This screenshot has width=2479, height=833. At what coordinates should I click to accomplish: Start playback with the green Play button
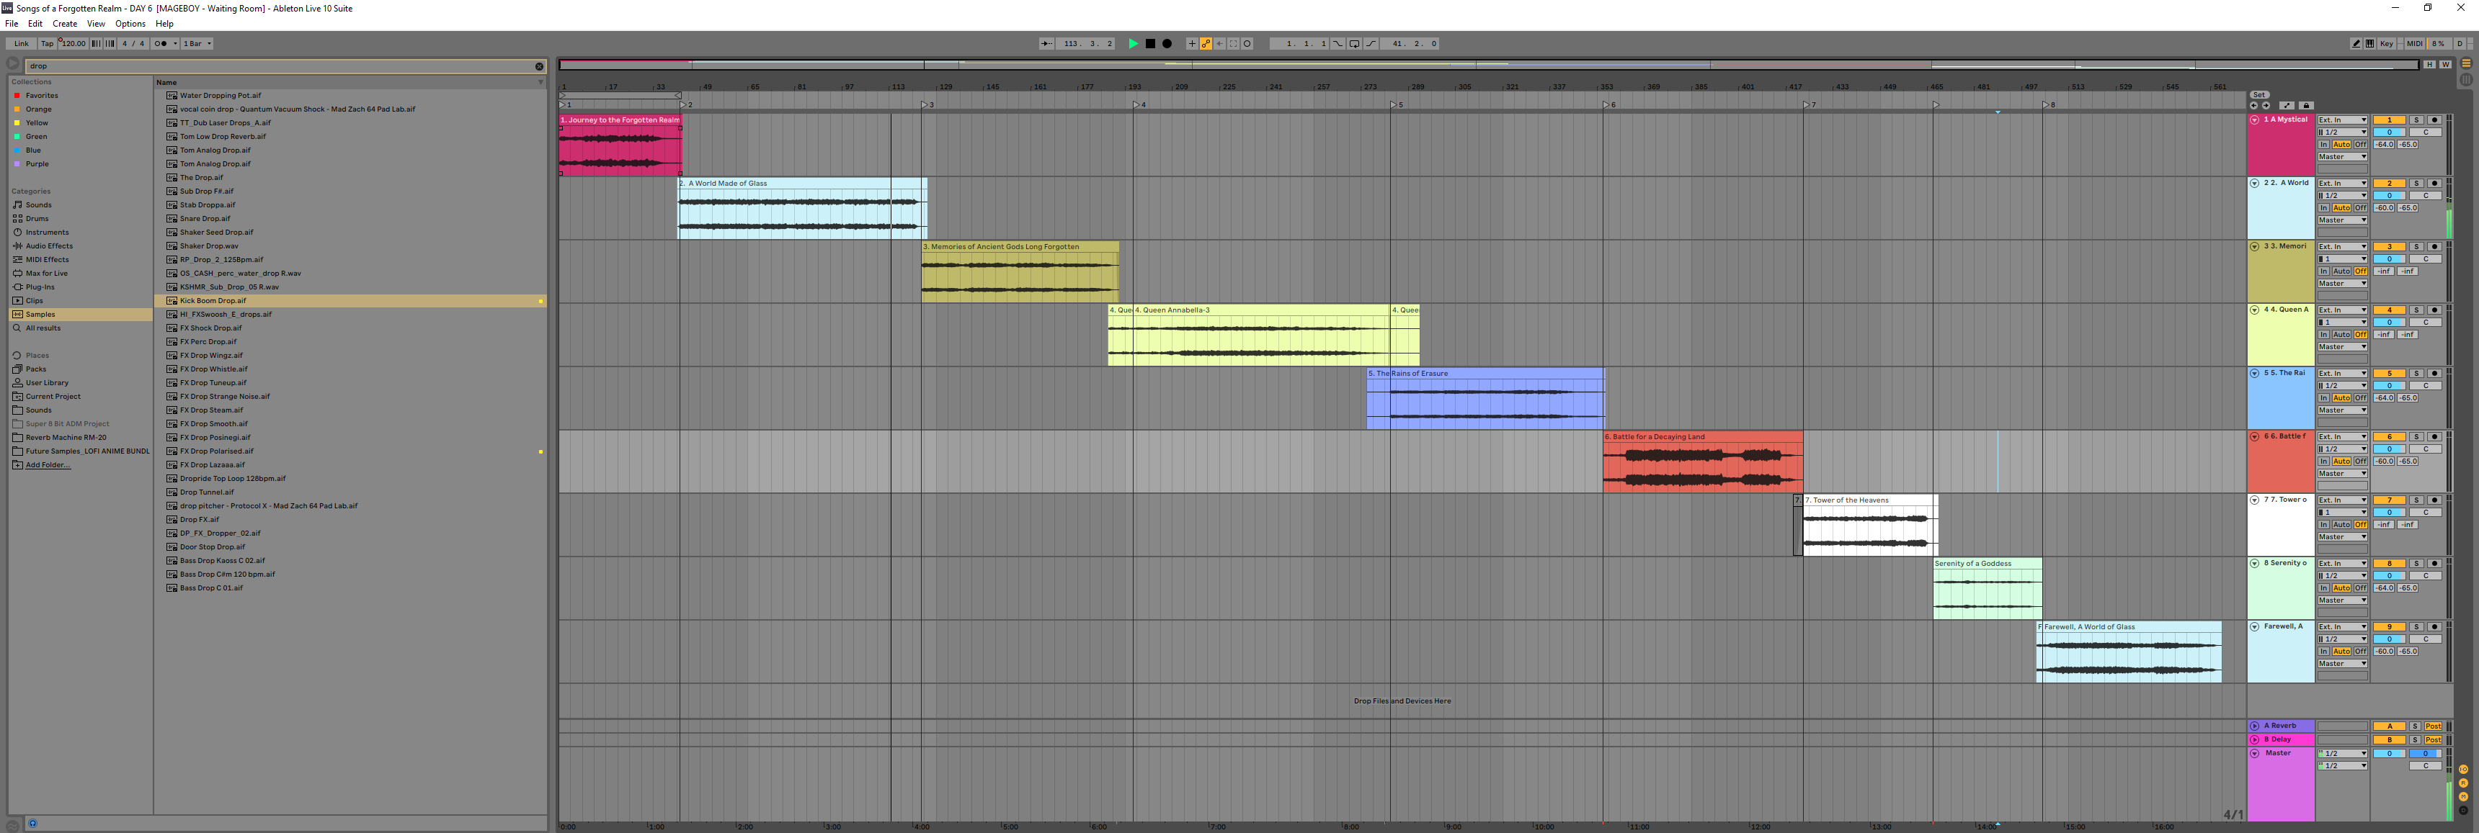click(1134, 43)
